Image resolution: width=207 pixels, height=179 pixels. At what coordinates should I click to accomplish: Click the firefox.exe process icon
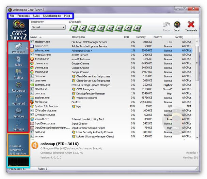pyautogui.click(x=32, y=102)
